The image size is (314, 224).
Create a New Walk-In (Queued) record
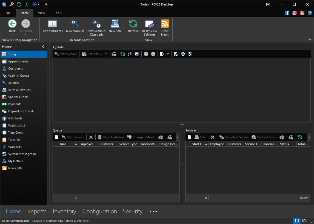(96, 28)
